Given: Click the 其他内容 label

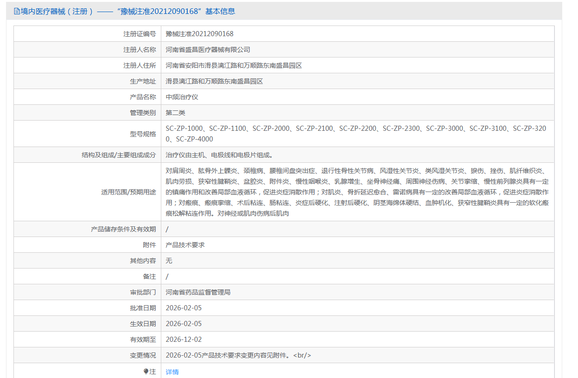Looking at the screenshot, I should pyautogui.click(x=143, y=261).
